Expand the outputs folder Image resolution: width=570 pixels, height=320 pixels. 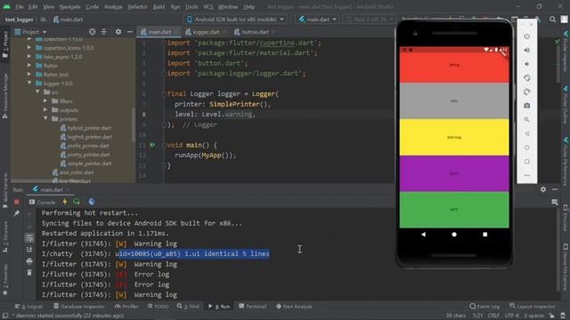pos(45,110)
